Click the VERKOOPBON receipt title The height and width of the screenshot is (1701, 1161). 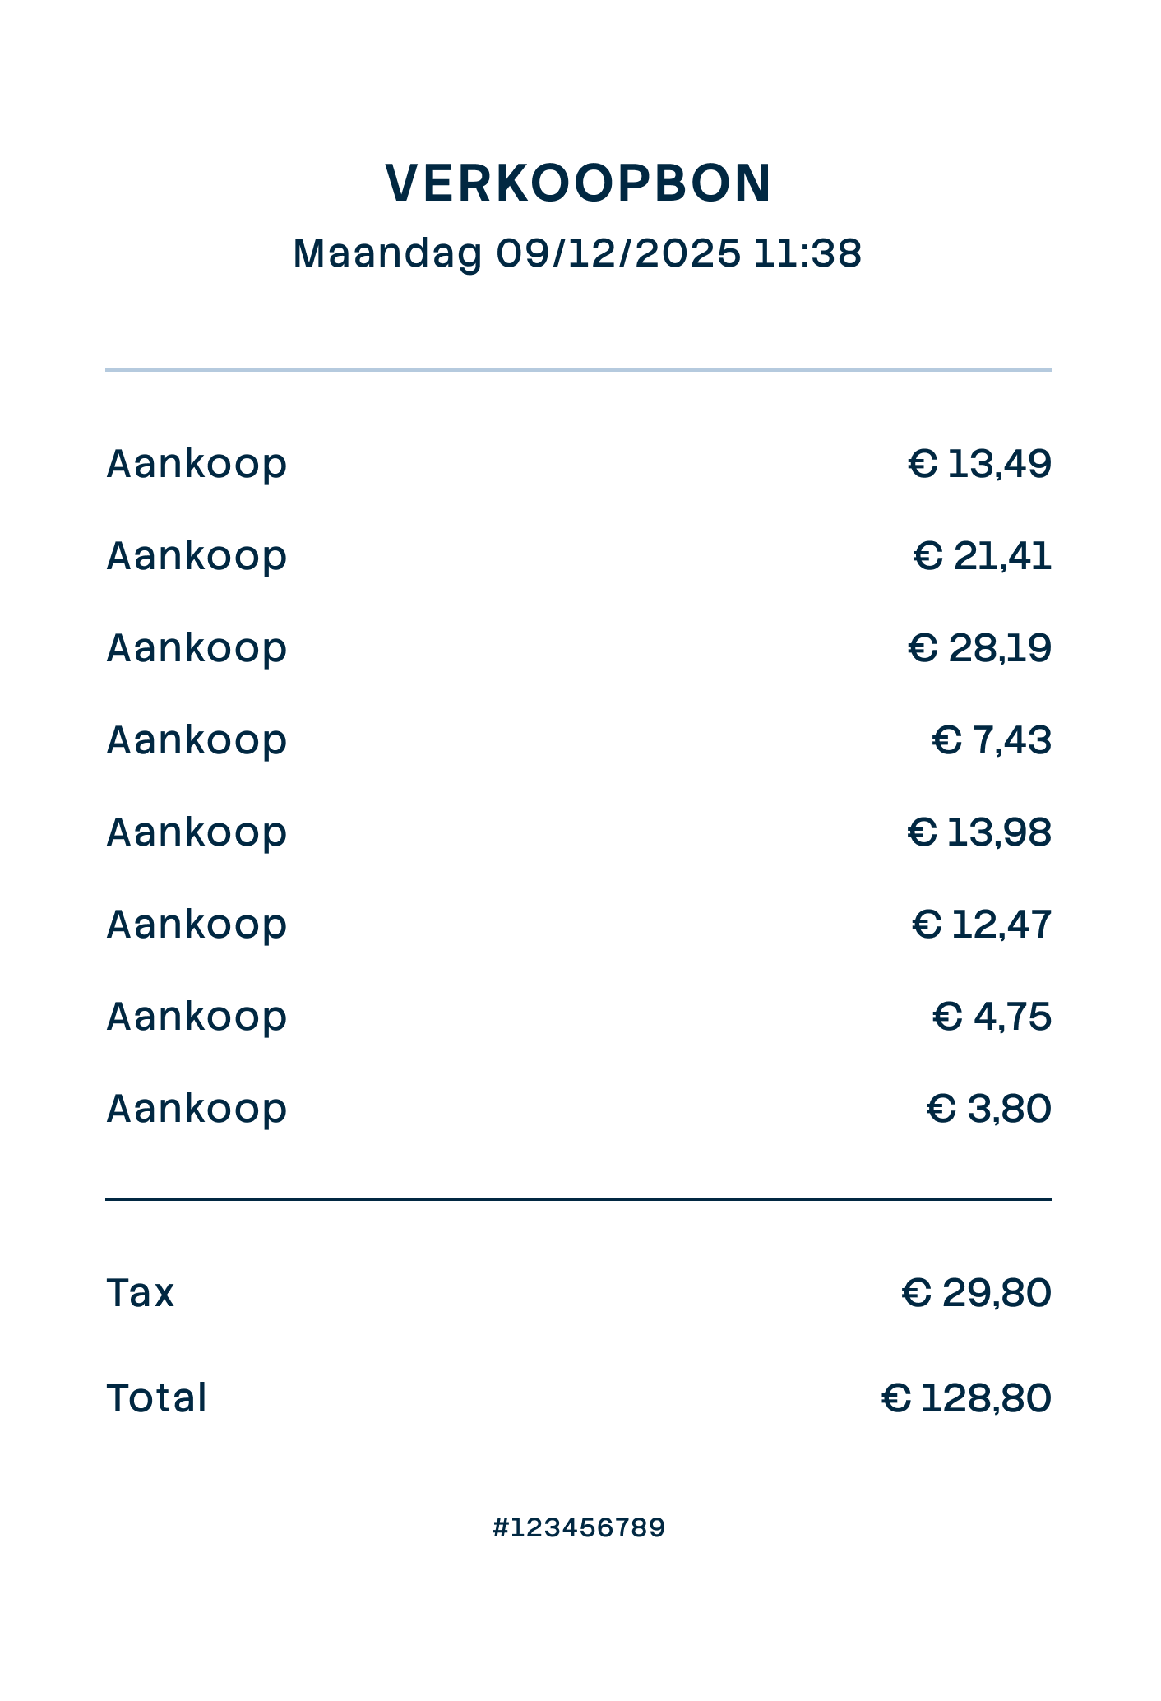579,183
